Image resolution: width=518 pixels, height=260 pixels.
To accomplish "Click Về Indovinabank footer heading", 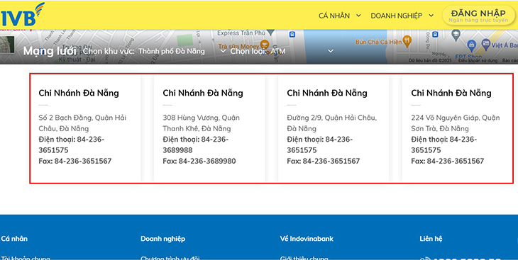I will point(307,239).
